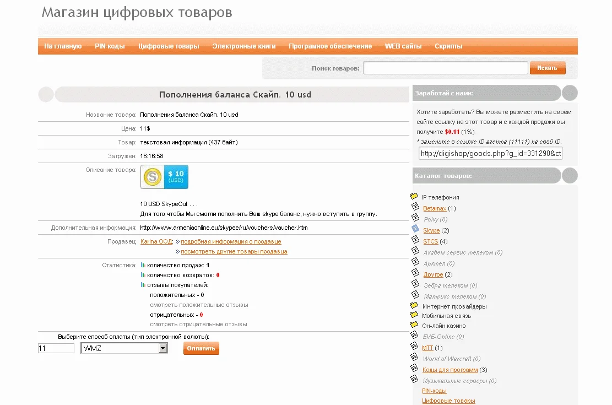Click the IP телефония catalog heading
Image resolution: width=612 pixels, height=405 pixels.
440,197
